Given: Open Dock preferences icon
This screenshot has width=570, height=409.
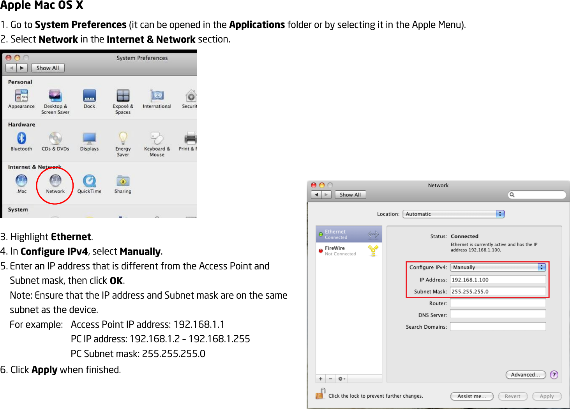Looking at the screenshot, I should click(89, 96).
